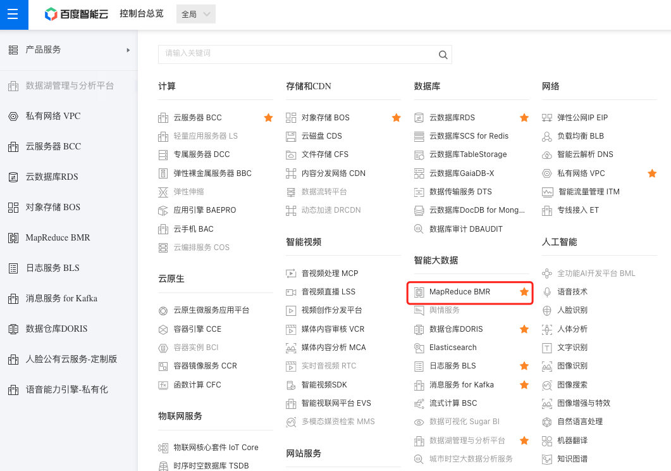Click the 应用引擎 BAEPRO icon
671x471 pixels.
coord(163,210)
